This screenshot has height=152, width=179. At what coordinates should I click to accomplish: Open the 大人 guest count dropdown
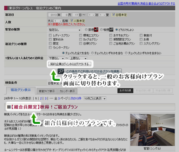point(58,21)
